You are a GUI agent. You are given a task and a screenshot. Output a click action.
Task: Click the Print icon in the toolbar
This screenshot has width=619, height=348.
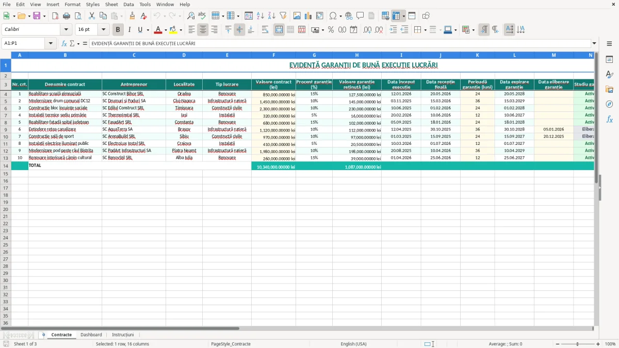(67, 16)
